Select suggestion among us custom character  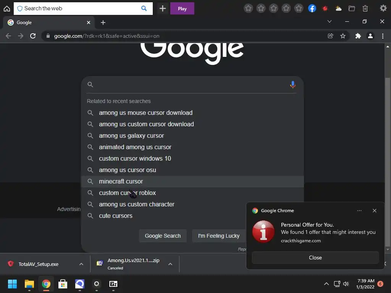click(163, 204)
